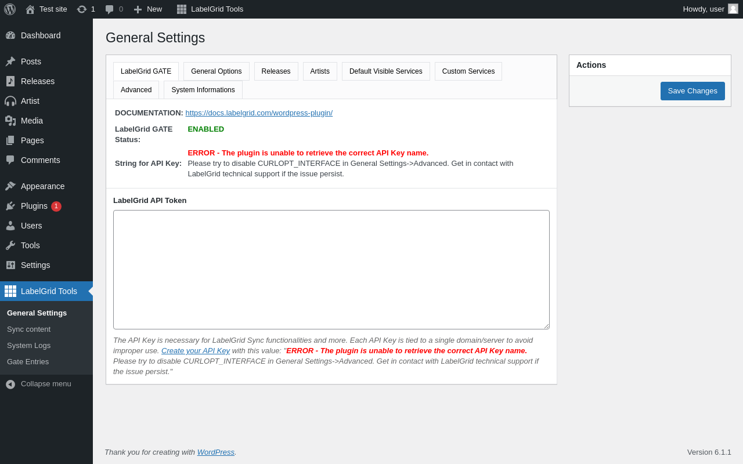Open the docs.labelgrid.com documentation link
This screenshot has height=464, width=743.
pyautogui.click(x=259, y=113)
